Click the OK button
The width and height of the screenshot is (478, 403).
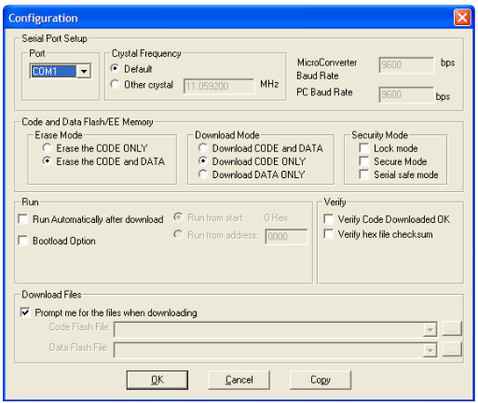[157, 380]
